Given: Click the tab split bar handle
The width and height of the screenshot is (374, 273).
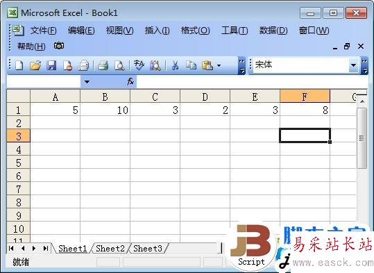Looking at the screenshot, I should tap(221, 249).
